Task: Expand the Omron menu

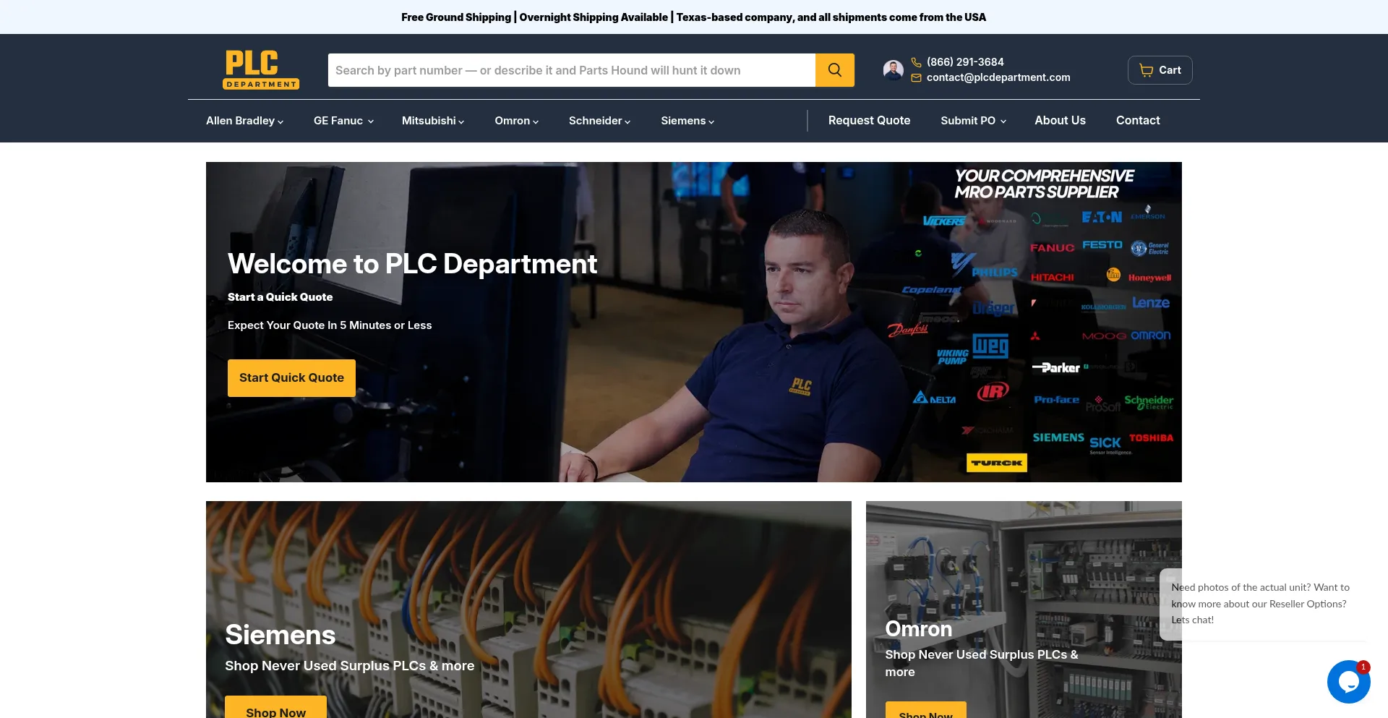Action: click(516, 121)
